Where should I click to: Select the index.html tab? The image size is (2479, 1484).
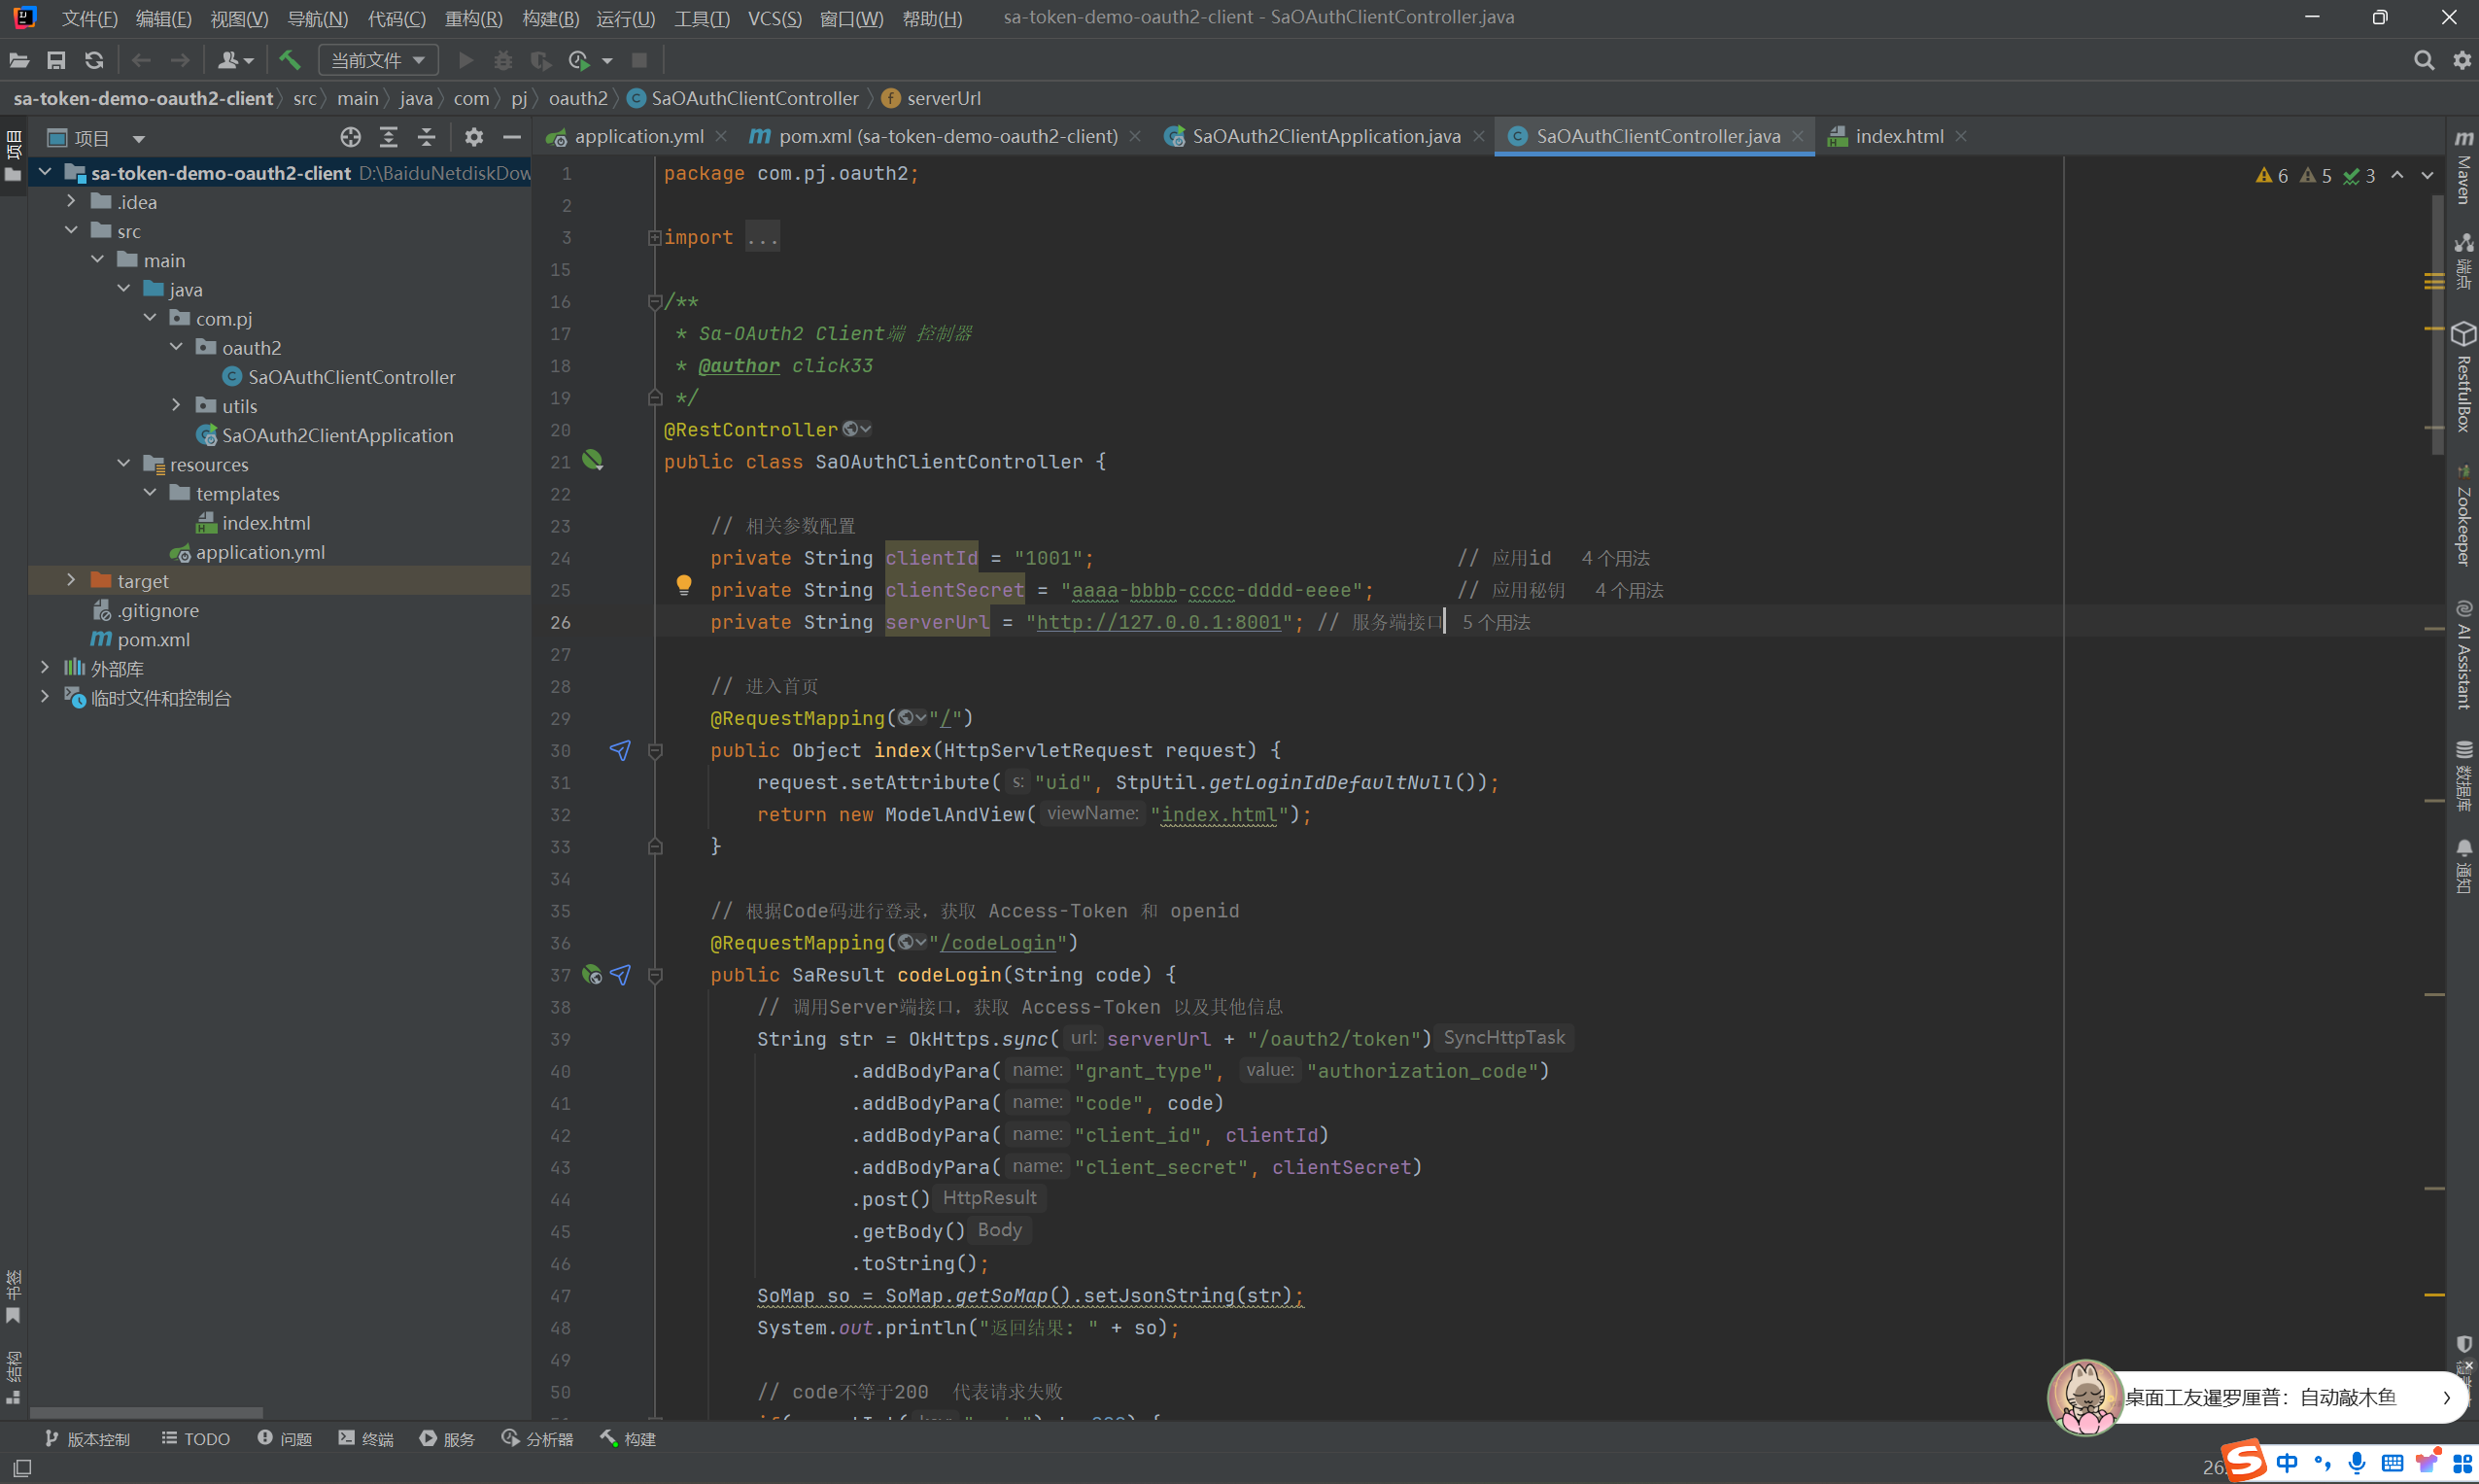point(1898,134)
